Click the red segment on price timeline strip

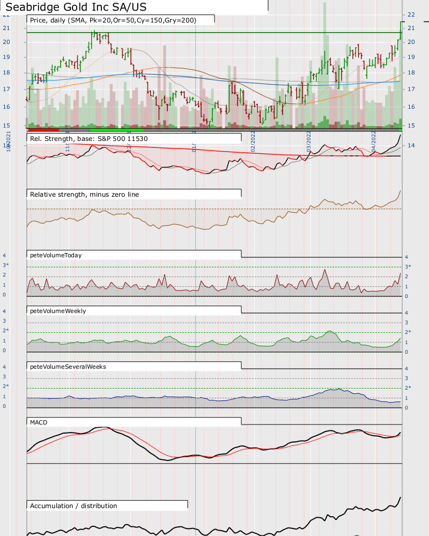[43, 130]
